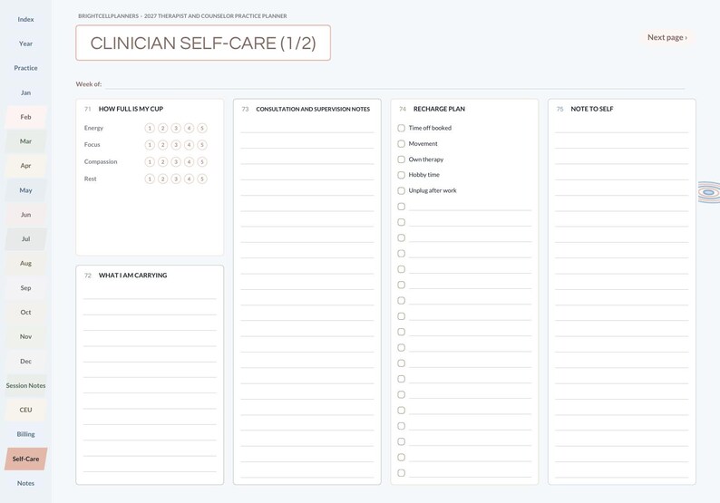This screenshot has width=720, height=503.
Task: Check Unplug after work box
Action: pos(402,190)
